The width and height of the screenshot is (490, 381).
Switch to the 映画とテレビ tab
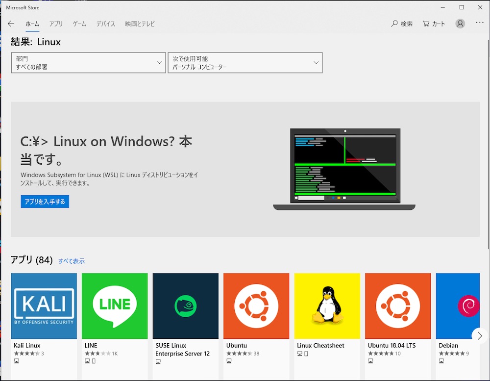pyautogui.click(x=140, y=24)
